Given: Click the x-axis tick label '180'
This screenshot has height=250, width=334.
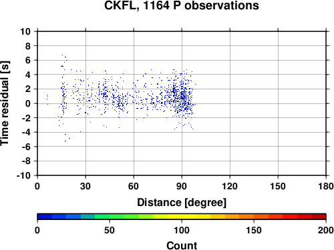Looking at the screenshot, I should coord(326,186).
